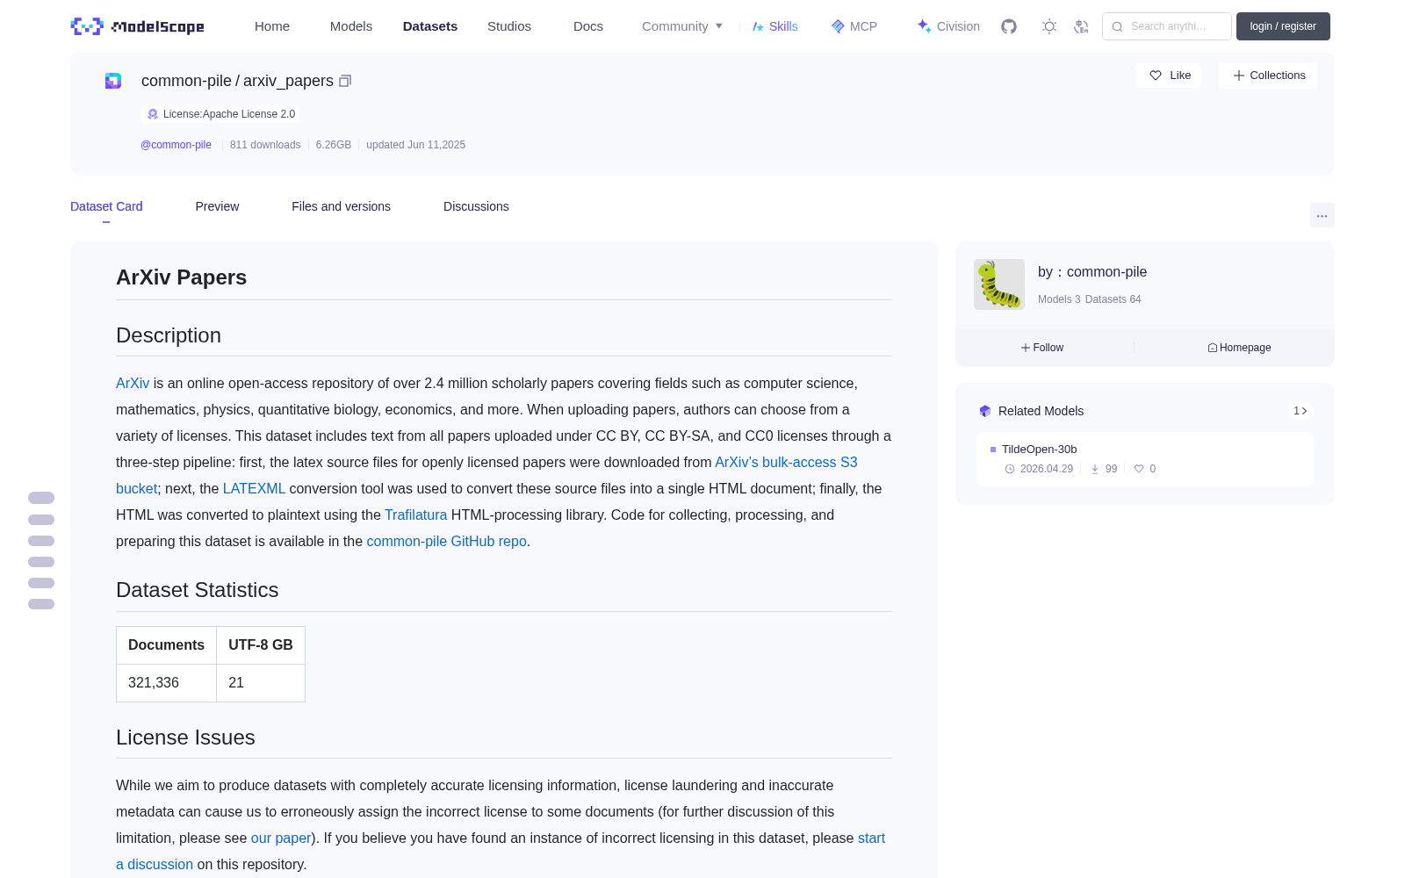Click the '6.26GB' size text
The image size is (1405, 878).
coord(334,145)
